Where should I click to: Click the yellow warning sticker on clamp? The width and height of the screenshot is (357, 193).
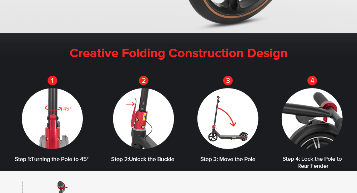pyautogui.click(x=144, y=118)
